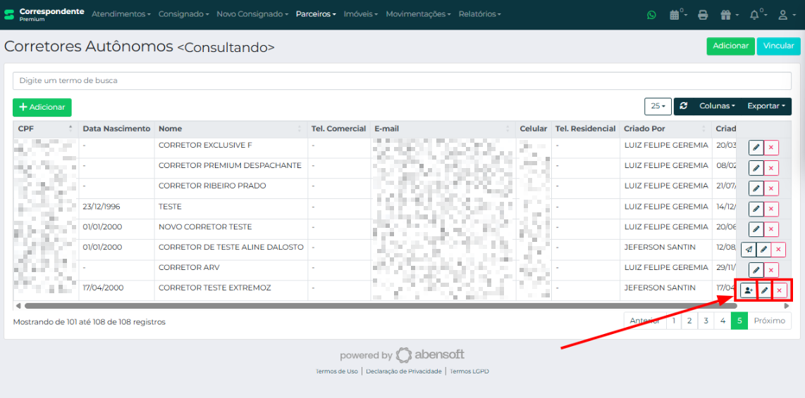Delete the CORRETOR ARV row
The height and width of the screenshot is (398, 805).
(x=771, y=270)
